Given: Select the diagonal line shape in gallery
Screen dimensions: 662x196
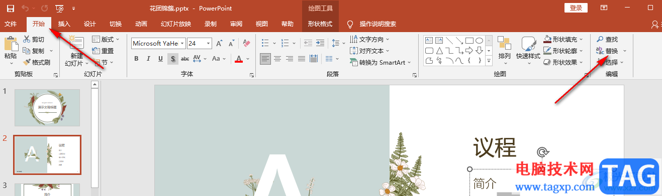Looking at the screenshot, I should pos(449,40).
